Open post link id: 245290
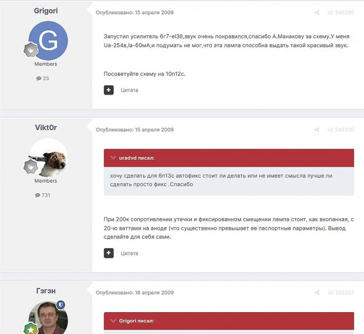 [341, 12]
